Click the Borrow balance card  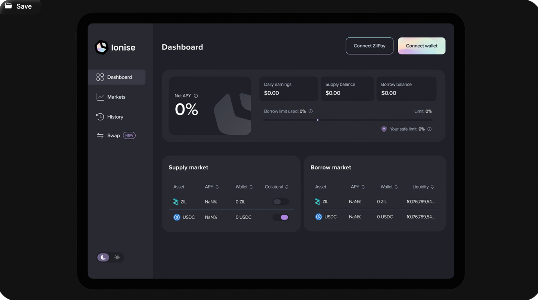tap(406, 89)
